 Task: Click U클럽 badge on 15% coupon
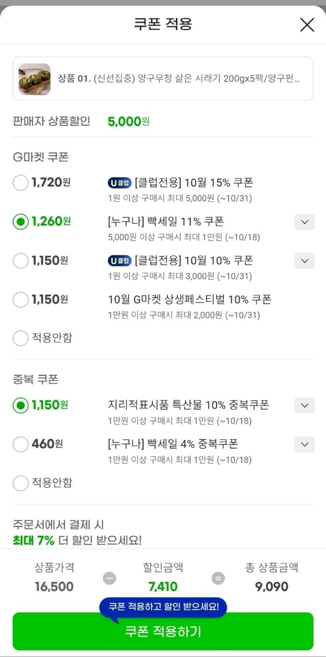click(119, 183)
